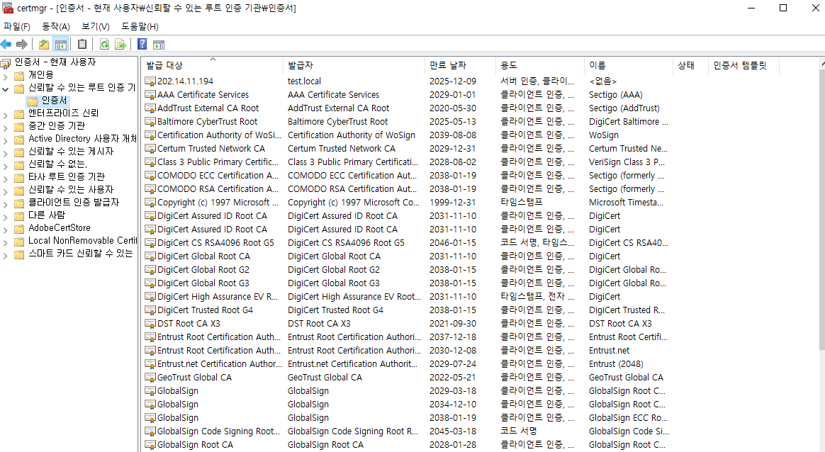Viewport: 825px width, 452px height.
Task: Click certificate icon for DST Root CA X3
Action: (x=150, y=324)
